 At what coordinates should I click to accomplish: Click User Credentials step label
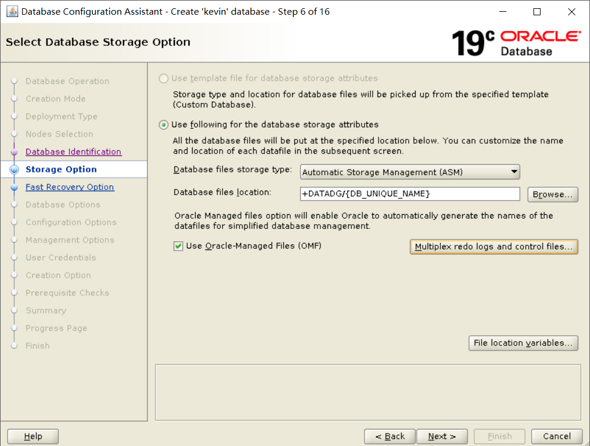click(61, 258)
